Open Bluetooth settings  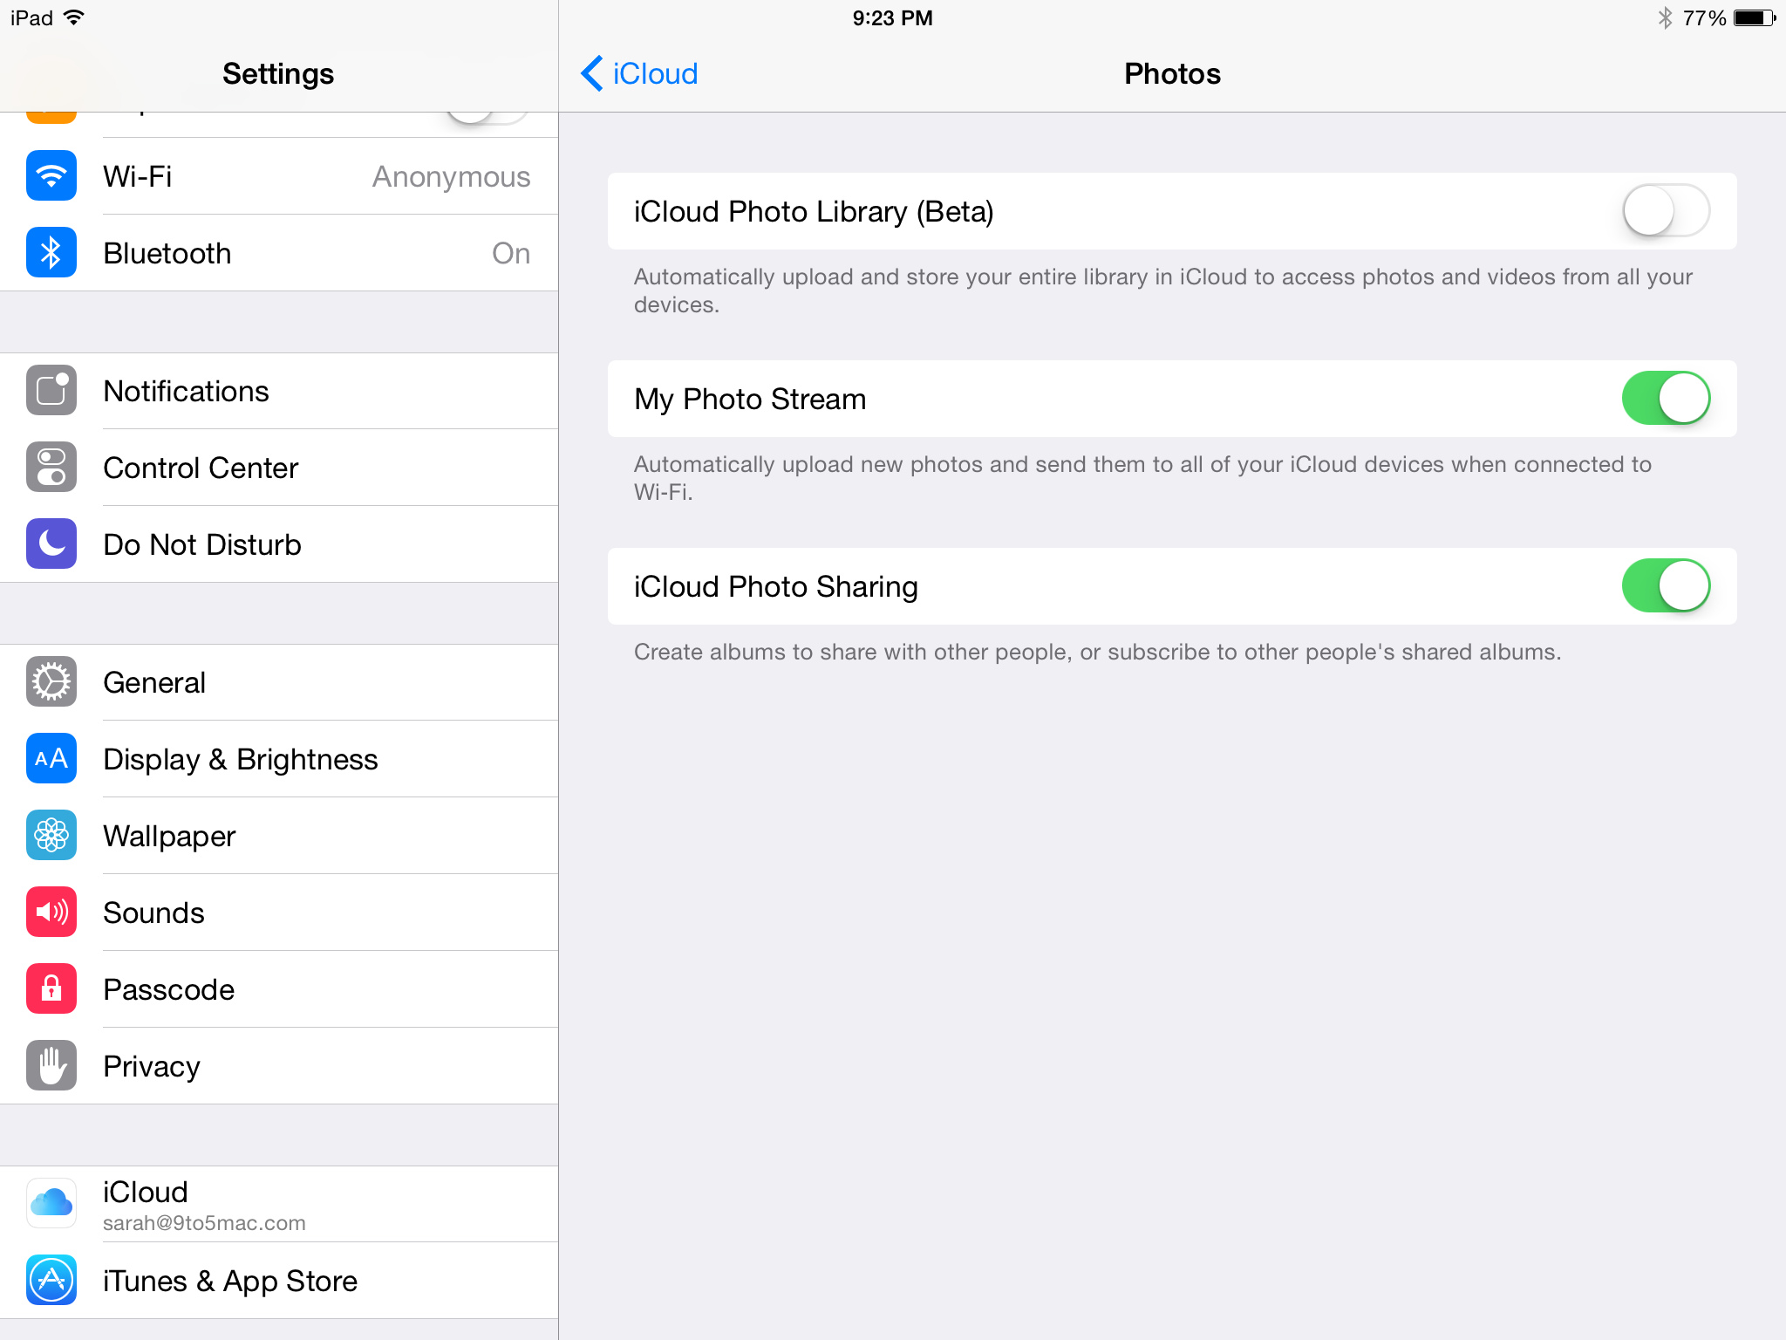pyautogui.click(x=278, y=253)
